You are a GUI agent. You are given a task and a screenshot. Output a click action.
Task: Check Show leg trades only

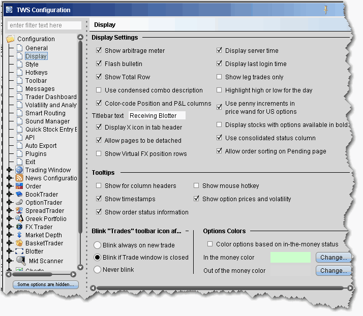tap(219, 77)
